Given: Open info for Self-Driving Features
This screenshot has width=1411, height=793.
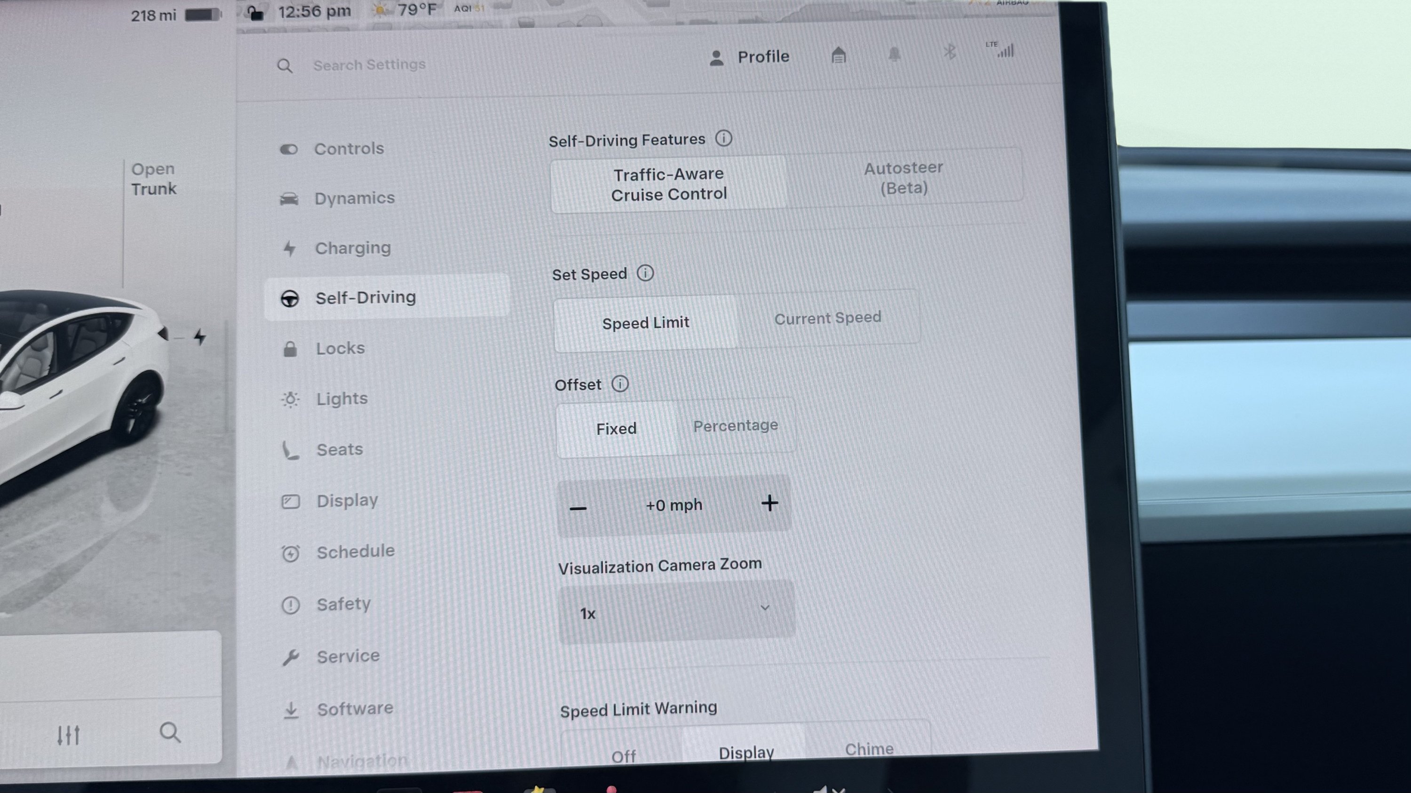Looking at the screenshot, I should [x=723, y=138].
